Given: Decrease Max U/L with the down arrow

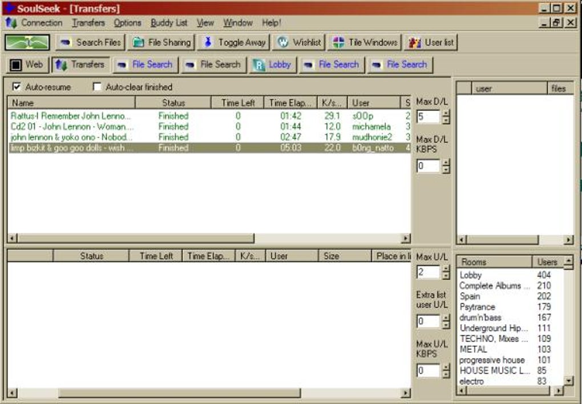Looking at the screenshot, I should [x=446, y=276].
